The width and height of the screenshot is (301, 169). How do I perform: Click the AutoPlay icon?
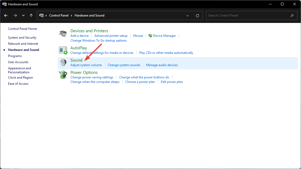63,50
